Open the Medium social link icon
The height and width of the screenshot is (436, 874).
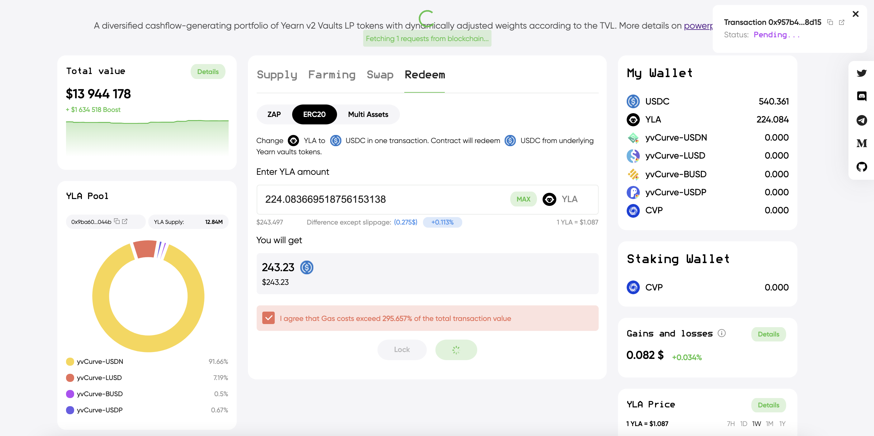click(862, 143)
